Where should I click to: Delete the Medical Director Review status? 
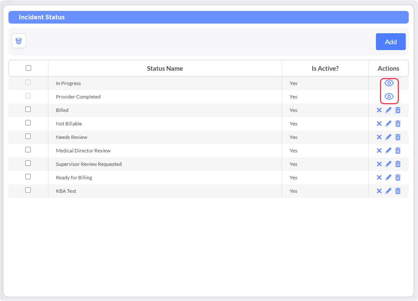(398, 150)
